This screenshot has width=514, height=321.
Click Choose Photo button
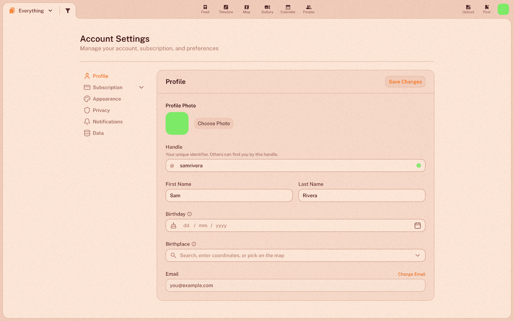click(214, 123)
